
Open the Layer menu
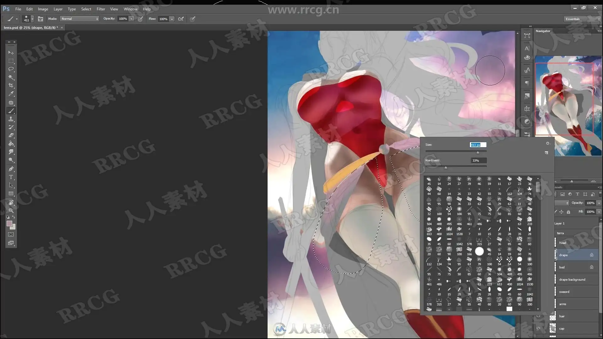click(x=58, y=9)
